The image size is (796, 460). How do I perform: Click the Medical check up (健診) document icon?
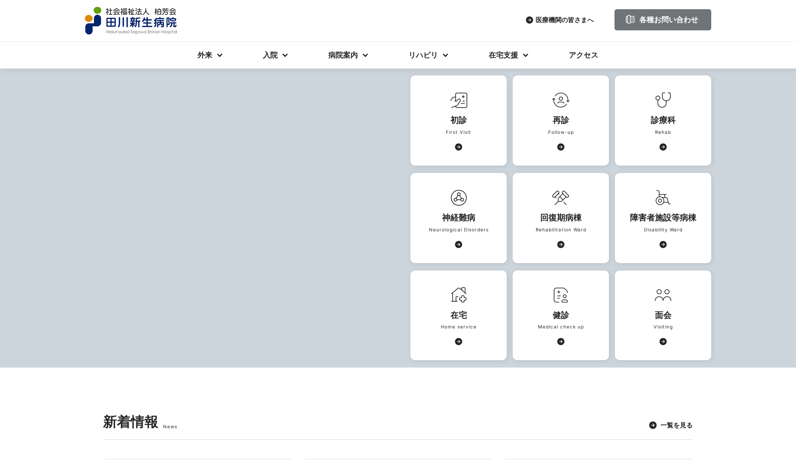[x=561, y=295]
